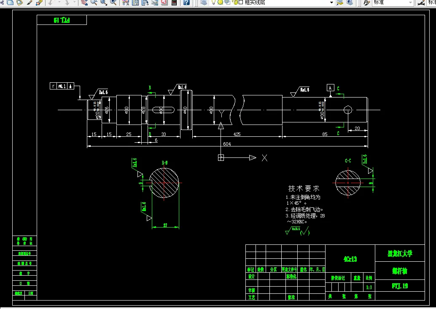This screenshot has height=309, width=436.
Task: Click the Redo arrow
Action: (67, 3)
